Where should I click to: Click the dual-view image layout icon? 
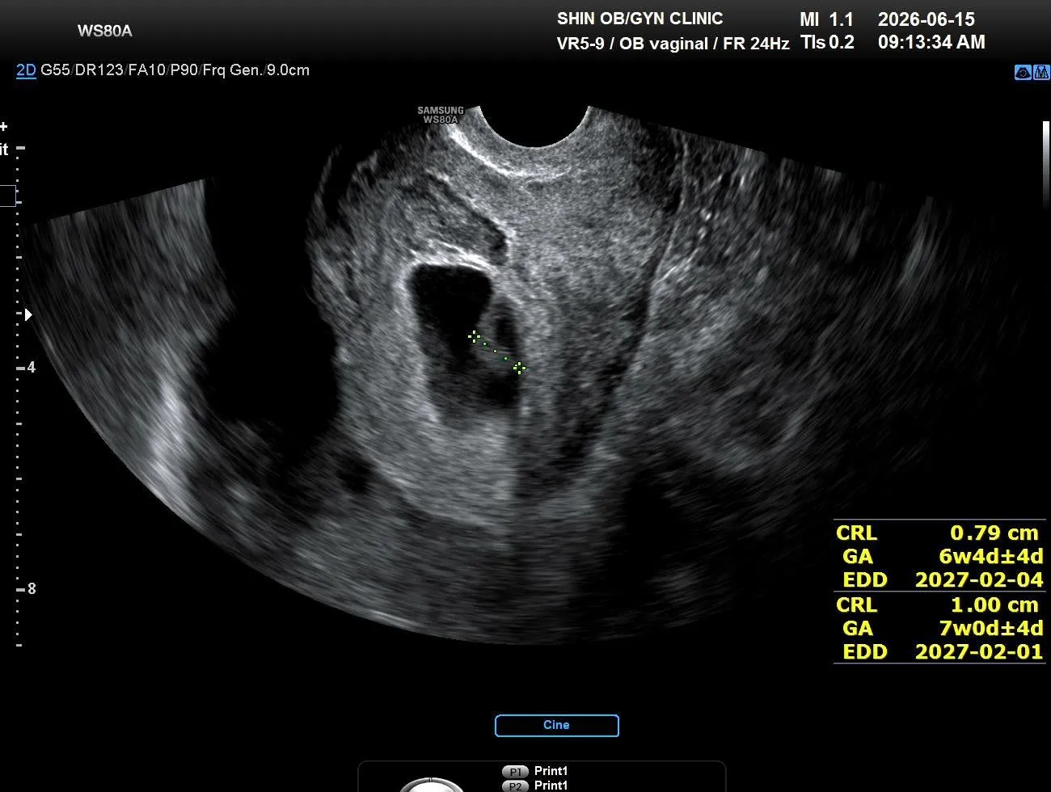pos(1041,73)
